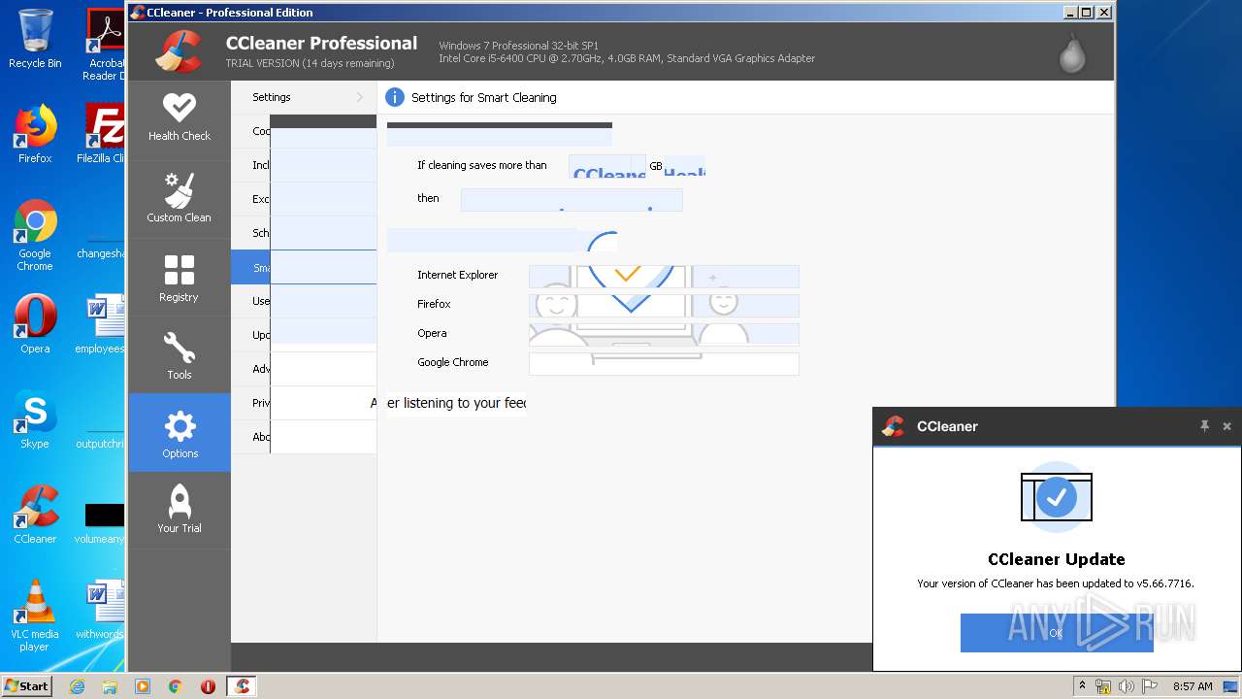The height and width of the screenshot is (699, 1242).
Task: Launch Firefox from desktop shortcut
Action: point(35,134)
